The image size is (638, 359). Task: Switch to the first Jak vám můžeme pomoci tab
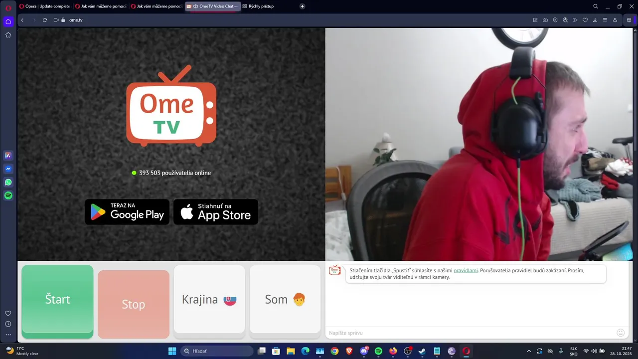tap(101, 6)
